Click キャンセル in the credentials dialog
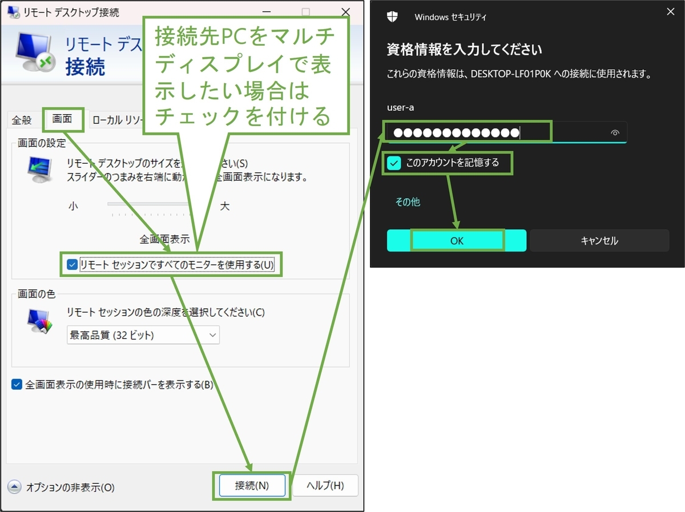This screenshot has width=685, height=512. coord(599,241)
